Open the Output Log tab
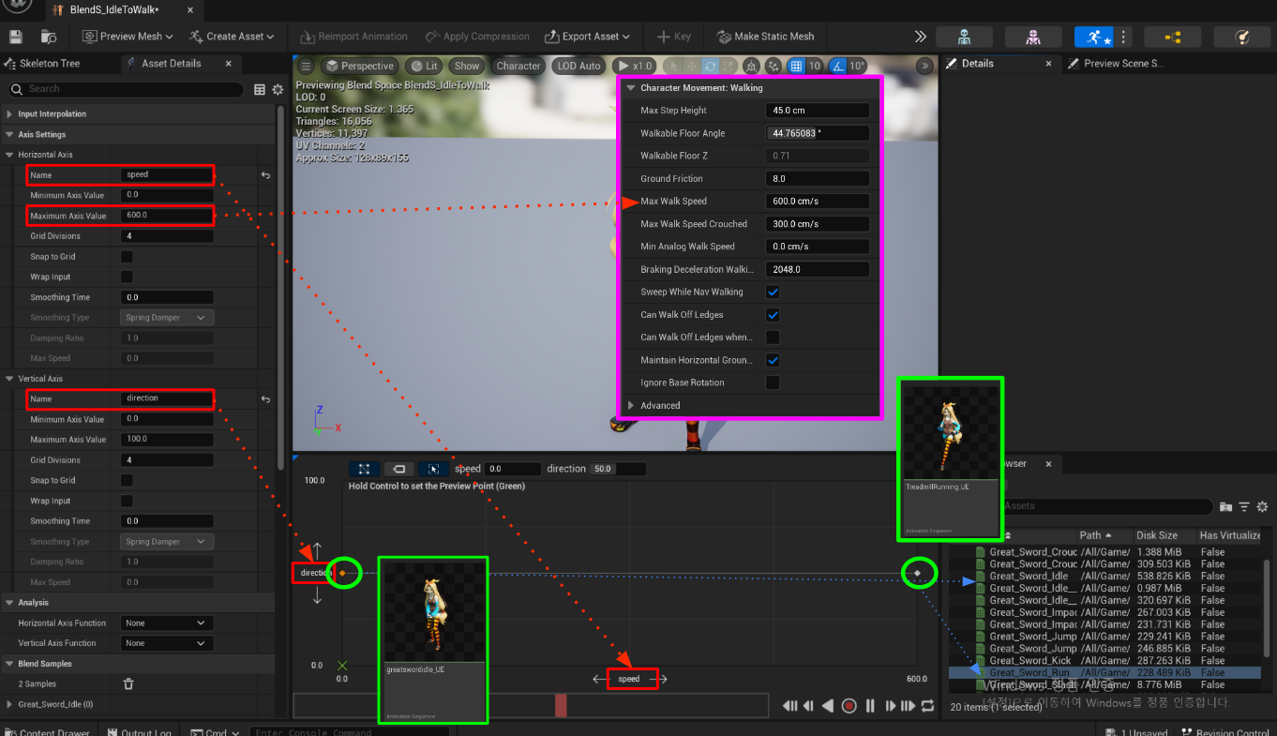This screenshot has width=1277, height=736. (139, 732)
